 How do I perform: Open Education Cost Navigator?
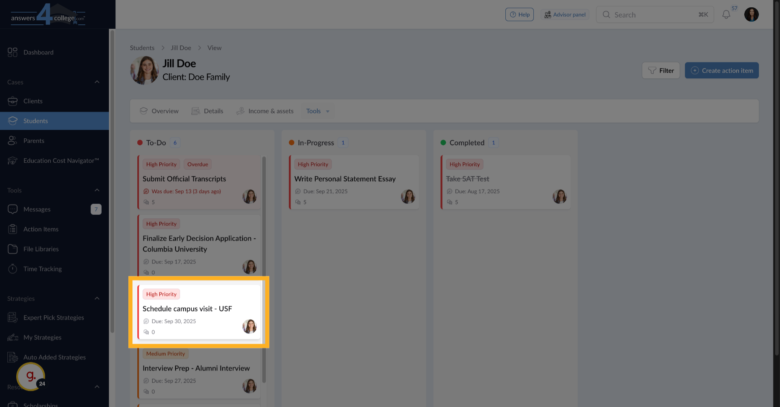pyautogui.click(x=61, y=161)
